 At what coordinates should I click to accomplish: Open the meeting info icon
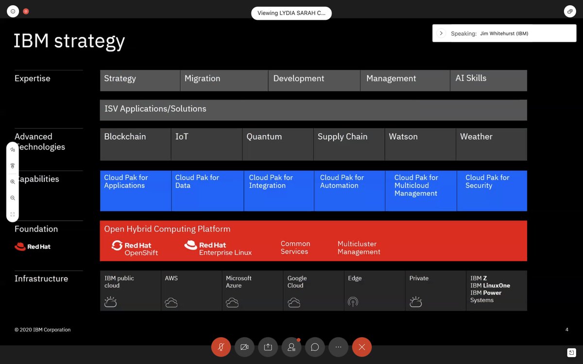coord(13,11)
